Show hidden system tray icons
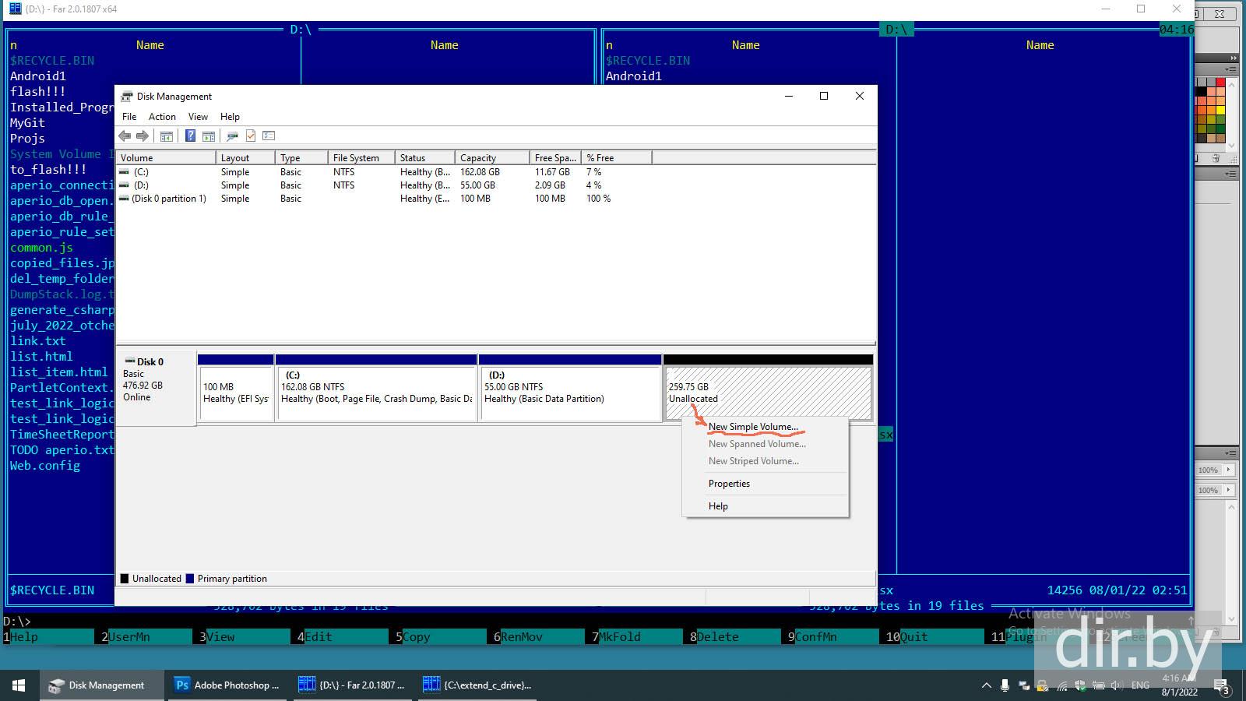Image resolution: width=1246 pixels, height=701 pixels. [986, 685]
